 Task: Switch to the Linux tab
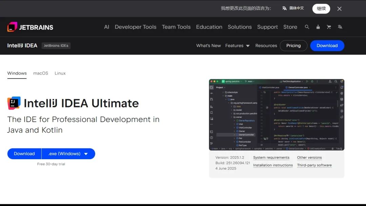click(60, 73)
